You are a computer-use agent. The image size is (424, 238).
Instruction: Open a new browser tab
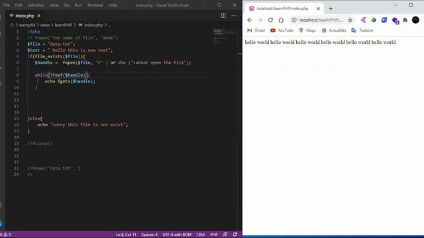[331, 9]
